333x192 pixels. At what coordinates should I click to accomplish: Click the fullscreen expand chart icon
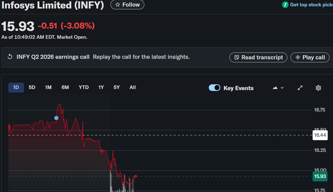point(300,88)
